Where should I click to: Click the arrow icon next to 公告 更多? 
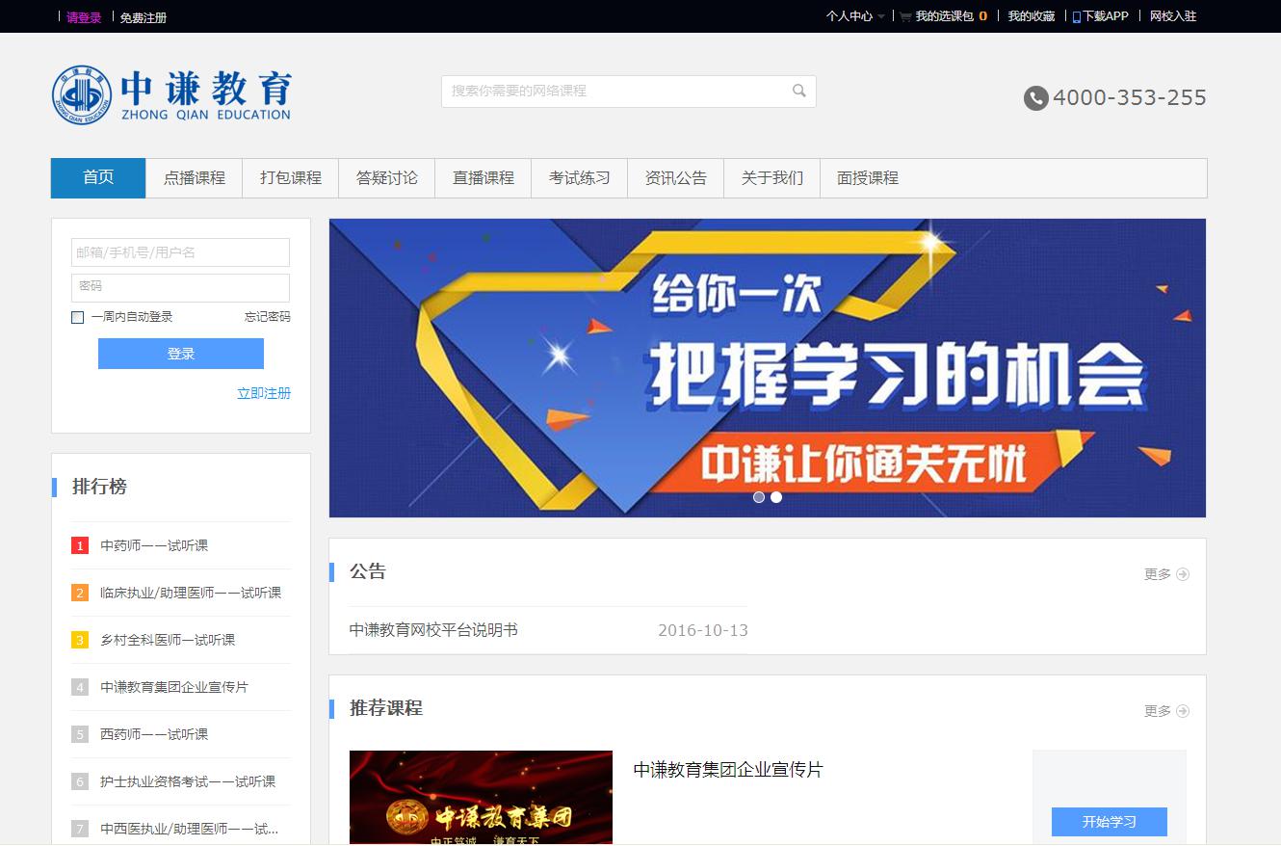point(1183,574)
